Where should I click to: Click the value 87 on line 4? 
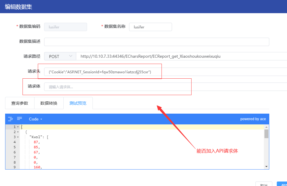(x=36, y=142)
